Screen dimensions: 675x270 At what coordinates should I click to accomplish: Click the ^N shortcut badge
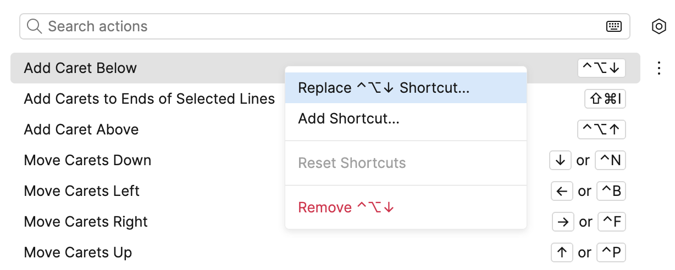[x=610, y=160]
